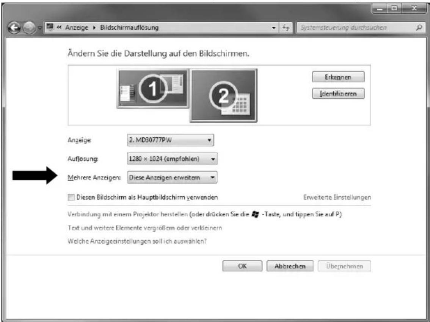
Task: Click the breadcrumb double chevron
Action: [x=59, y=27]
